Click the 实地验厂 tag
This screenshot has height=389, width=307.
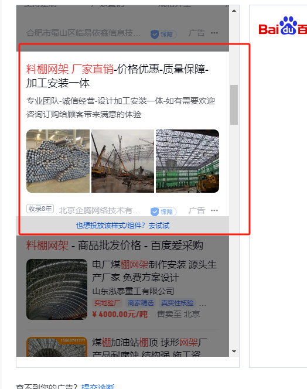click(107, 303)
